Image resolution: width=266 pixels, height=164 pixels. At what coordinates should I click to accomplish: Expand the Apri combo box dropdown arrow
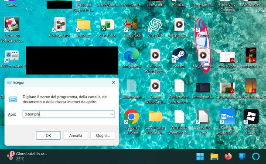(x=112, y=114)
